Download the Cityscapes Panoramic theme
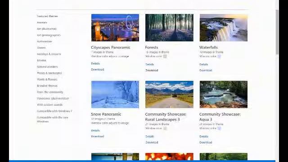 coord(98,69)
